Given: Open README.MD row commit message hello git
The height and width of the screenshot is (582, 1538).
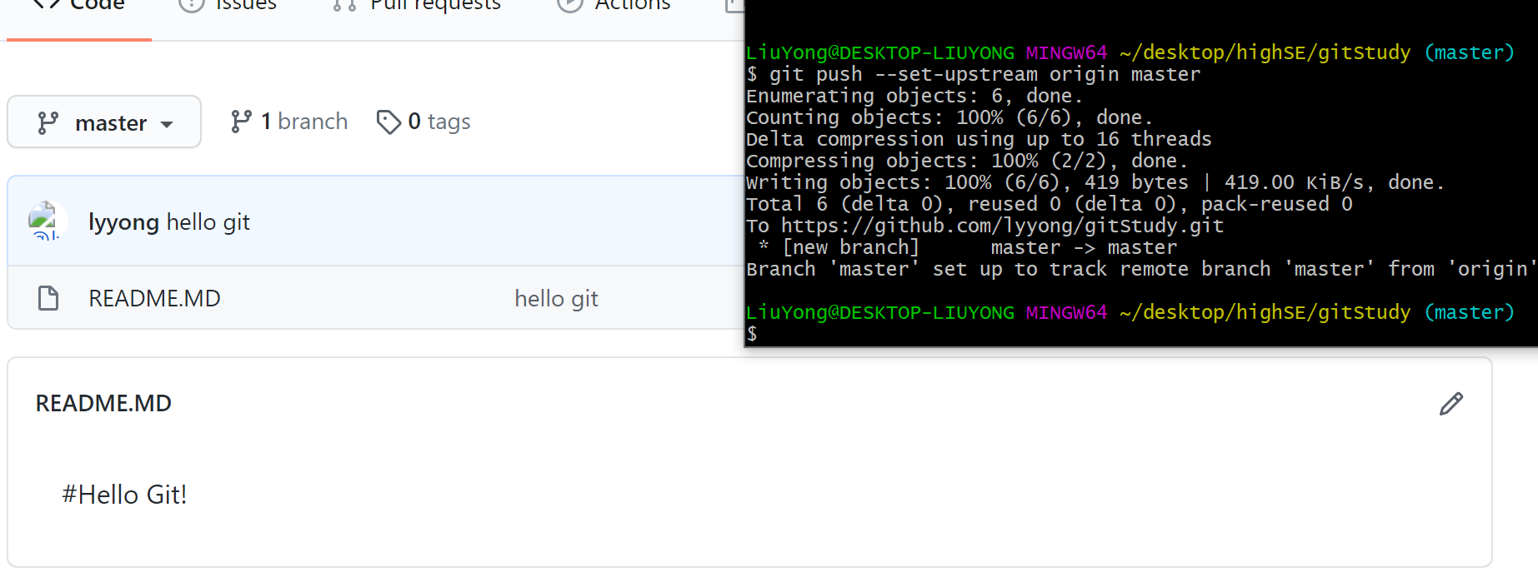Looking at the screenshot, I should click(556, 298).
